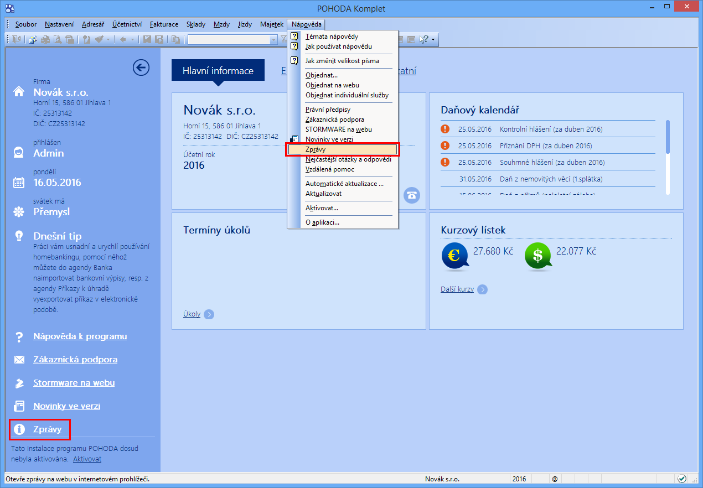The height and width of the screenshot is (488, 703).
Task: Click the newspaper icon beside Novinky ve verzi in sidebar
Action: pyautogui.click(x=19, y=406)
